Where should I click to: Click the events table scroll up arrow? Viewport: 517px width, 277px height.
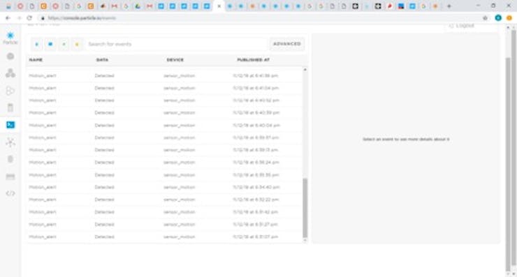click(305, 70)
